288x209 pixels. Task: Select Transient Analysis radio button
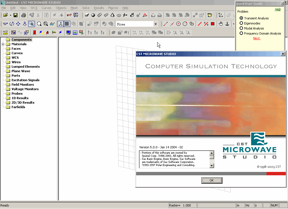pos(241,18)
